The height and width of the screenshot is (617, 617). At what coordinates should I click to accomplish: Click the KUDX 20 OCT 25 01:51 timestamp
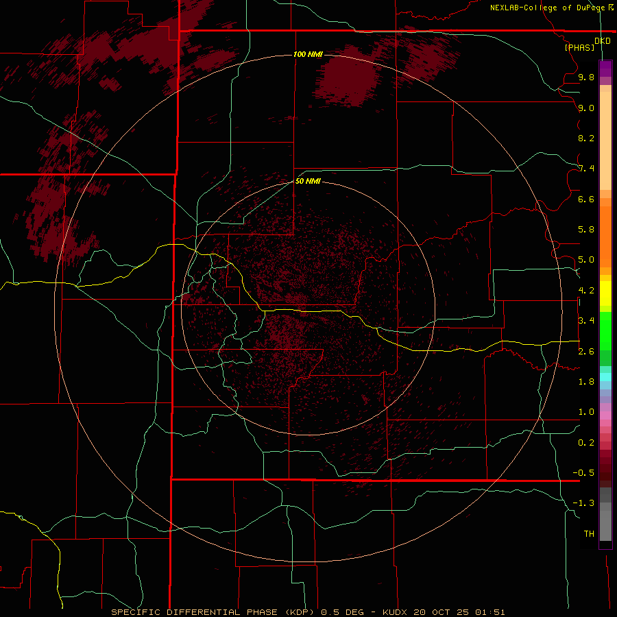(x=444, y=612)
